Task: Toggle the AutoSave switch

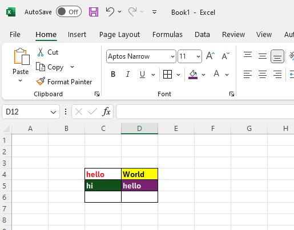Action: pos(69,12)
